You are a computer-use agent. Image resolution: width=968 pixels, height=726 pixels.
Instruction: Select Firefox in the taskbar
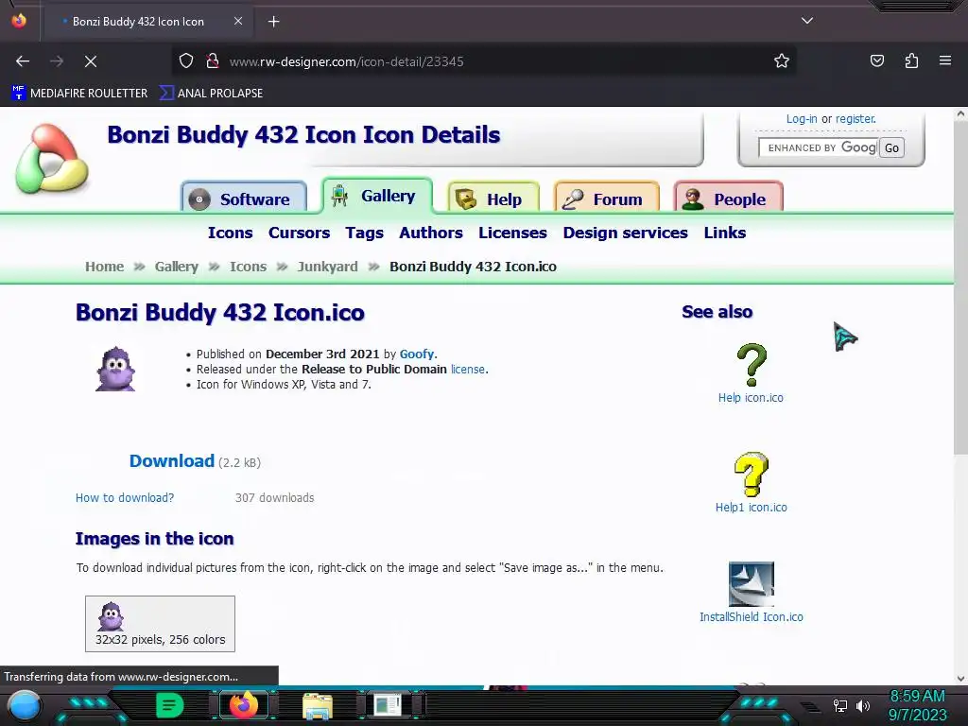tap(243, 705)
